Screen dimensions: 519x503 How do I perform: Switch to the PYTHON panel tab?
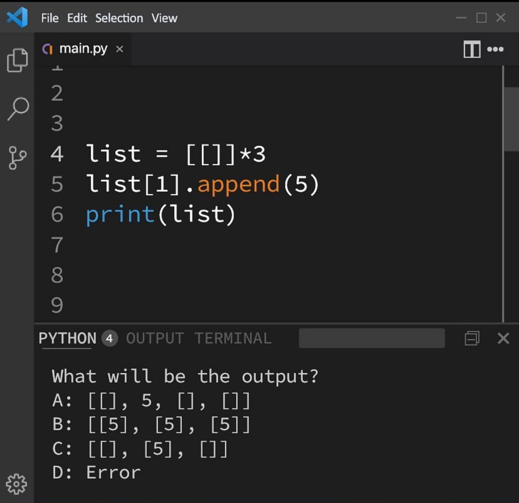click(x=67, y=338)
